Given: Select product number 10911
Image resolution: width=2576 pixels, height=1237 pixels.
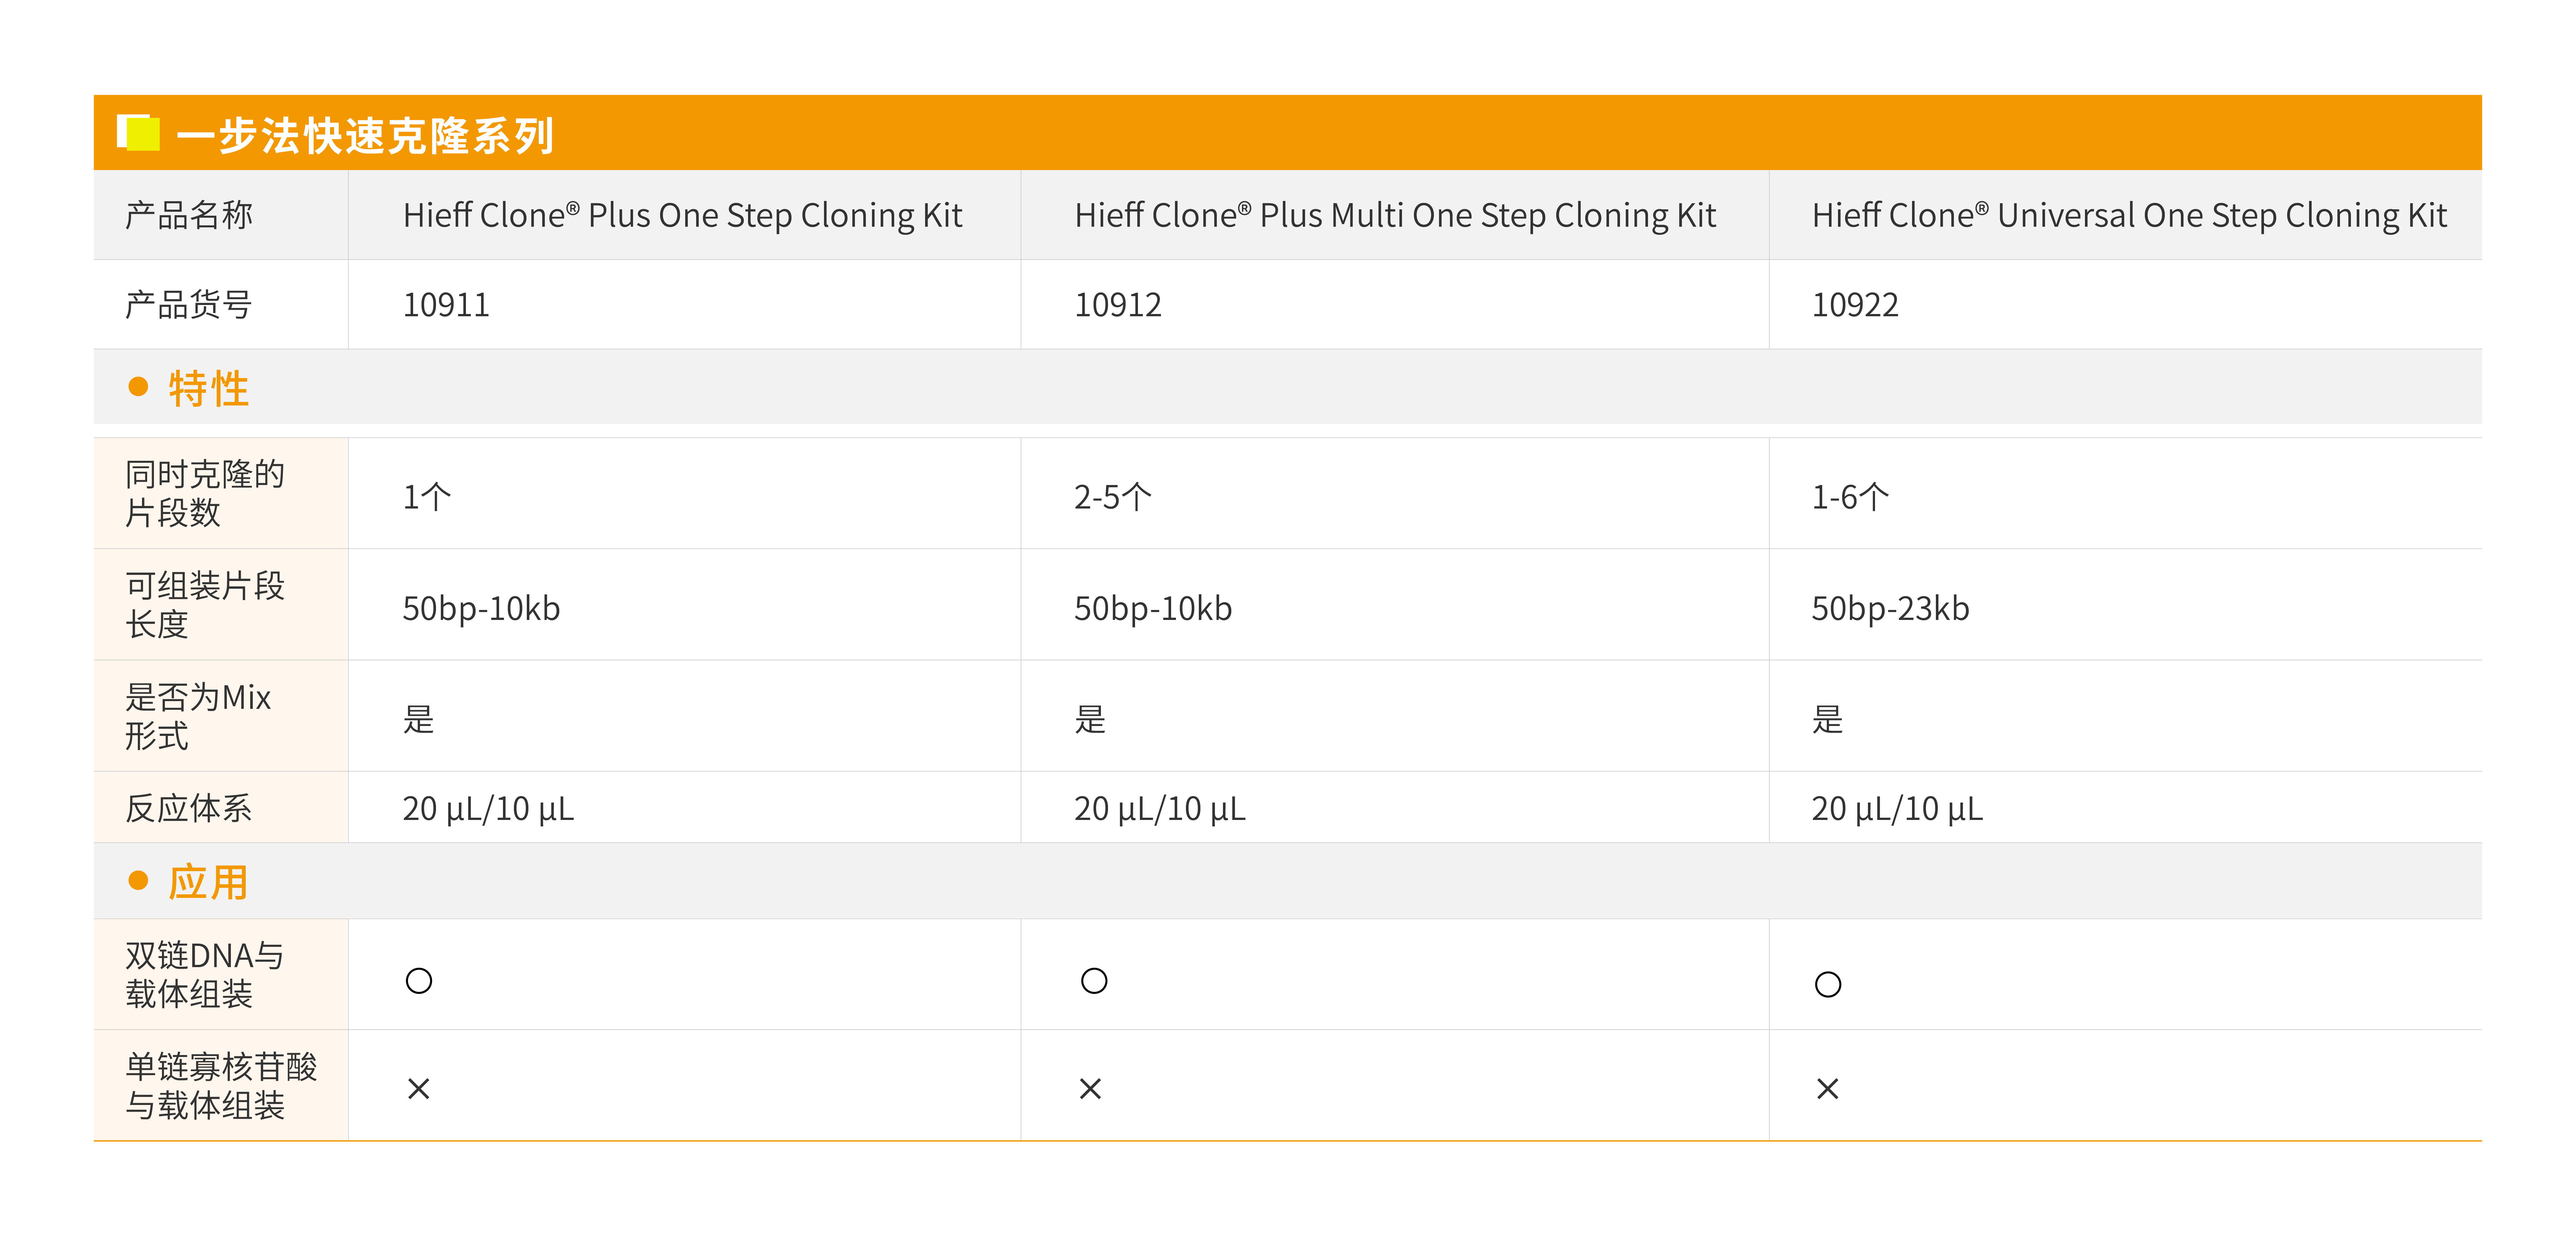Looking at the screenshot, I should pyautogui.click(x=446, y=305).
